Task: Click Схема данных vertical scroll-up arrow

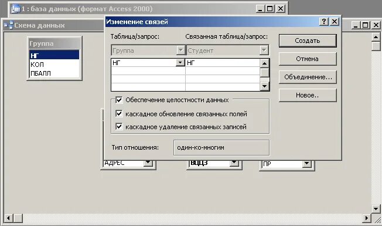Action: pos(376,38)
